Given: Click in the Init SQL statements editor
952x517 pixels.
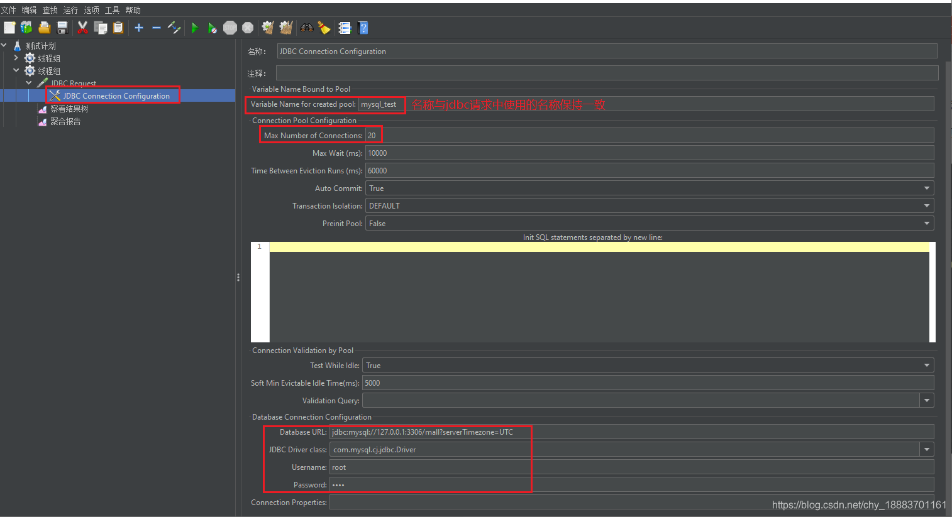Looking at the screenshot, I should [599, 292].
